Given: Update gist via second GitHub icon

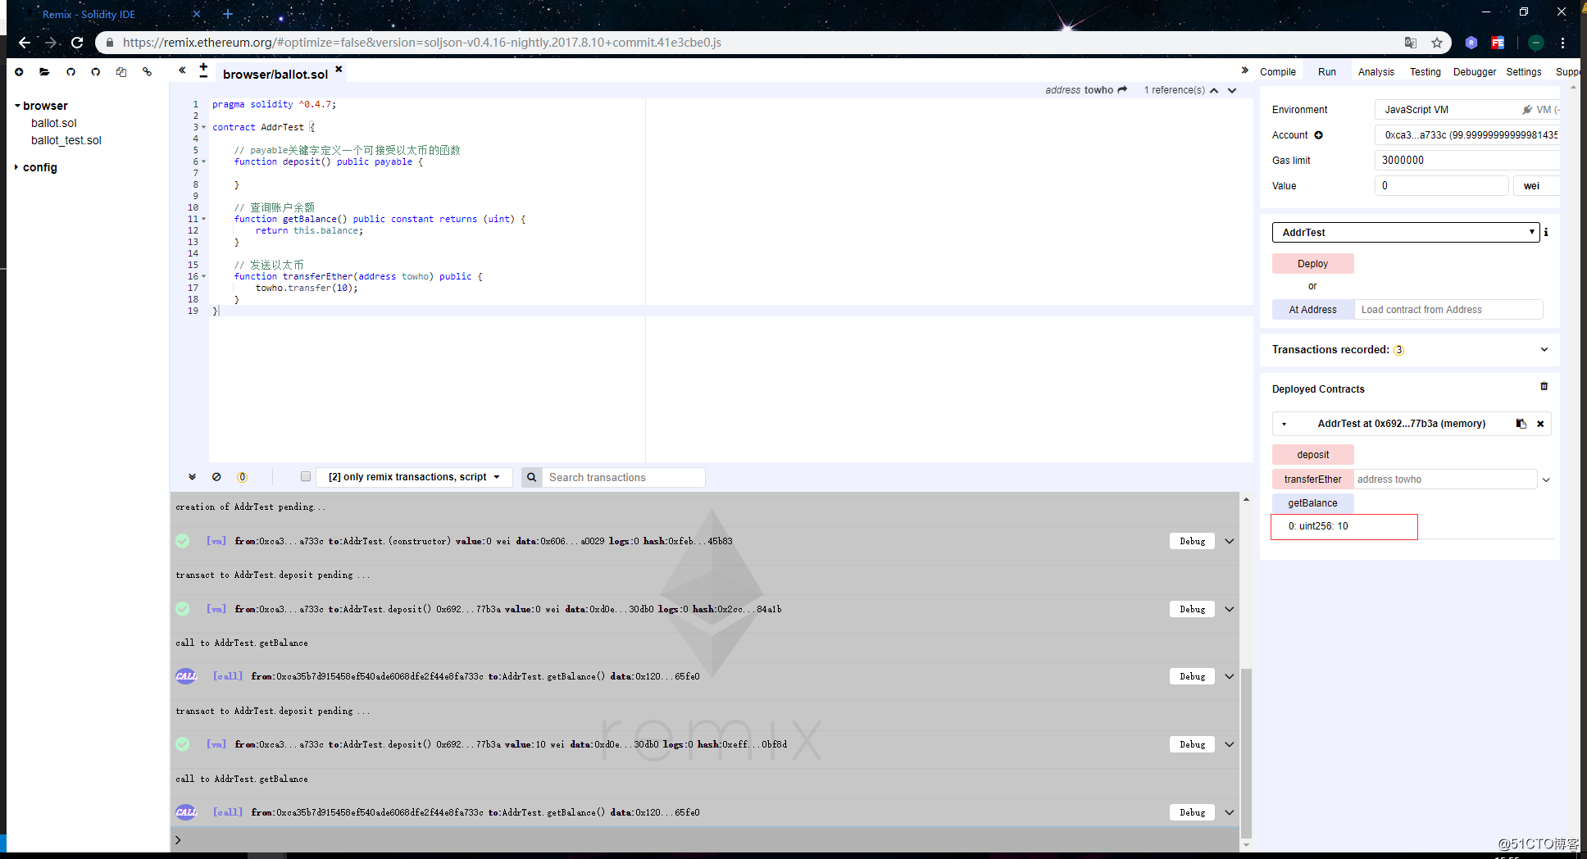Looking at the screenshot, I should pos(96,72).
